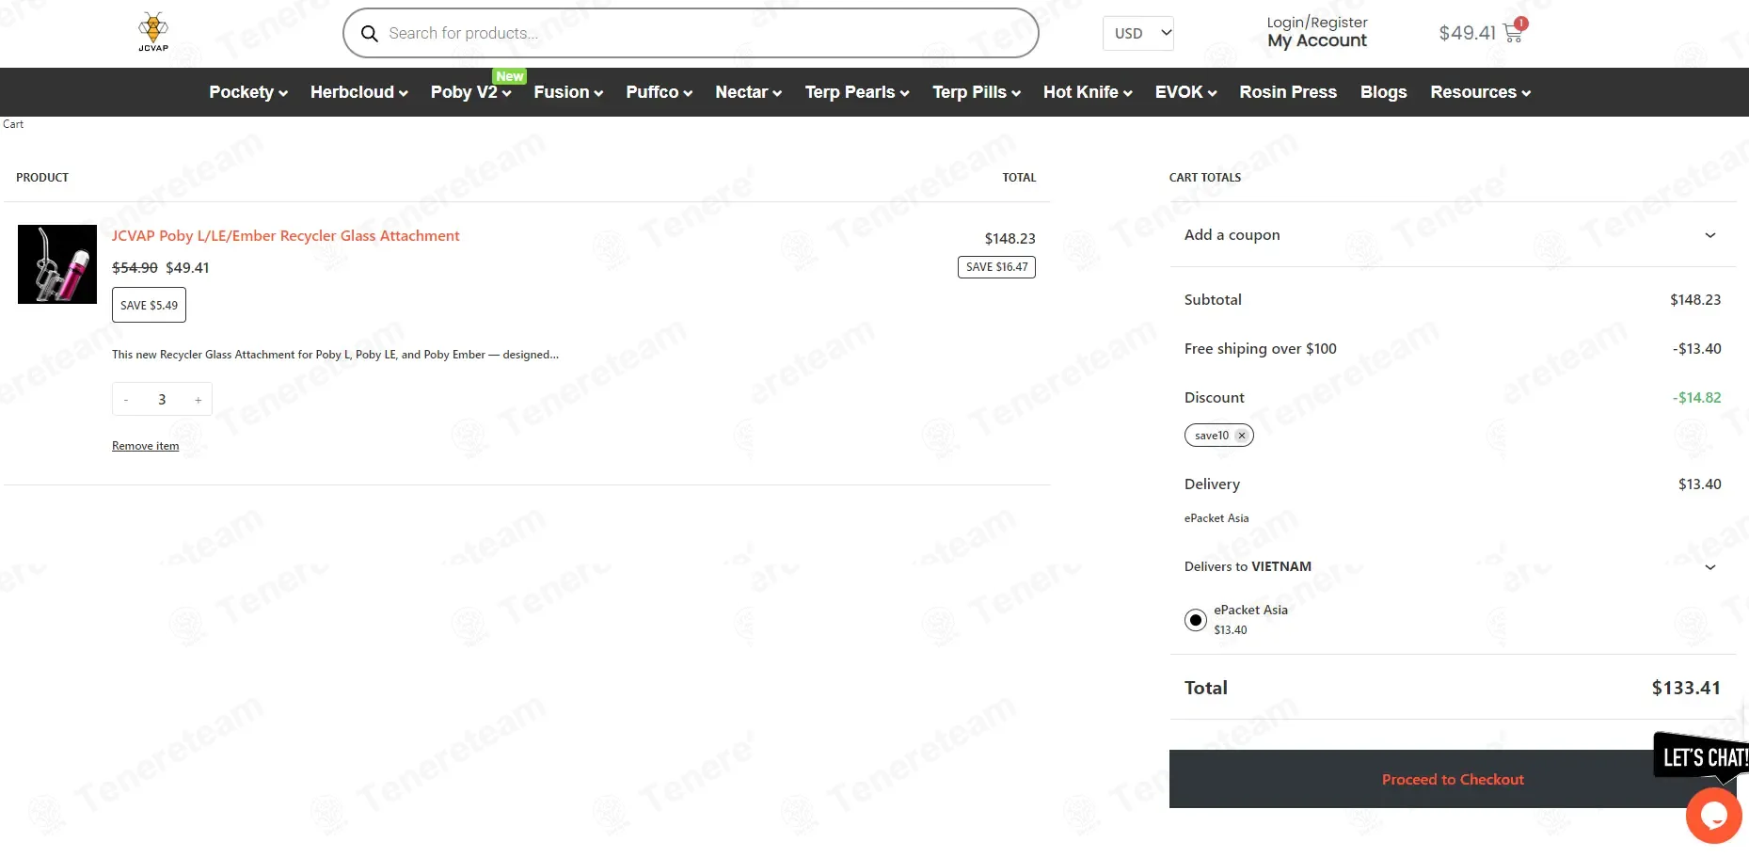Select the ePacket Asia shipping radio button
This screenshot has width=1749, height=857.
(x=1196, y=620)
